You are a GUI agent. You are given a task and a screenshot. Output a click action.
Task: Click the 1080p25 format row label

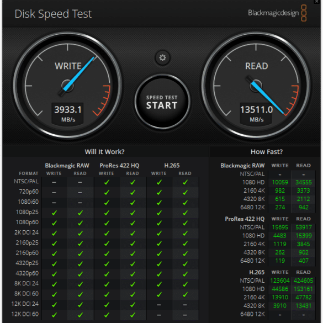[x=28, y=212]
